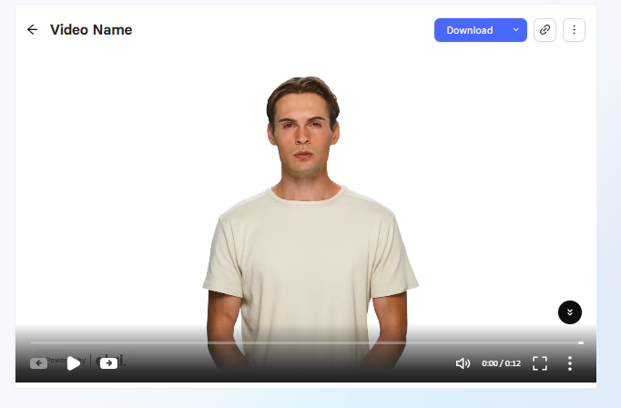This screenshot has width=621, height=408.
Task: Play the video
Action: [73, 363]
